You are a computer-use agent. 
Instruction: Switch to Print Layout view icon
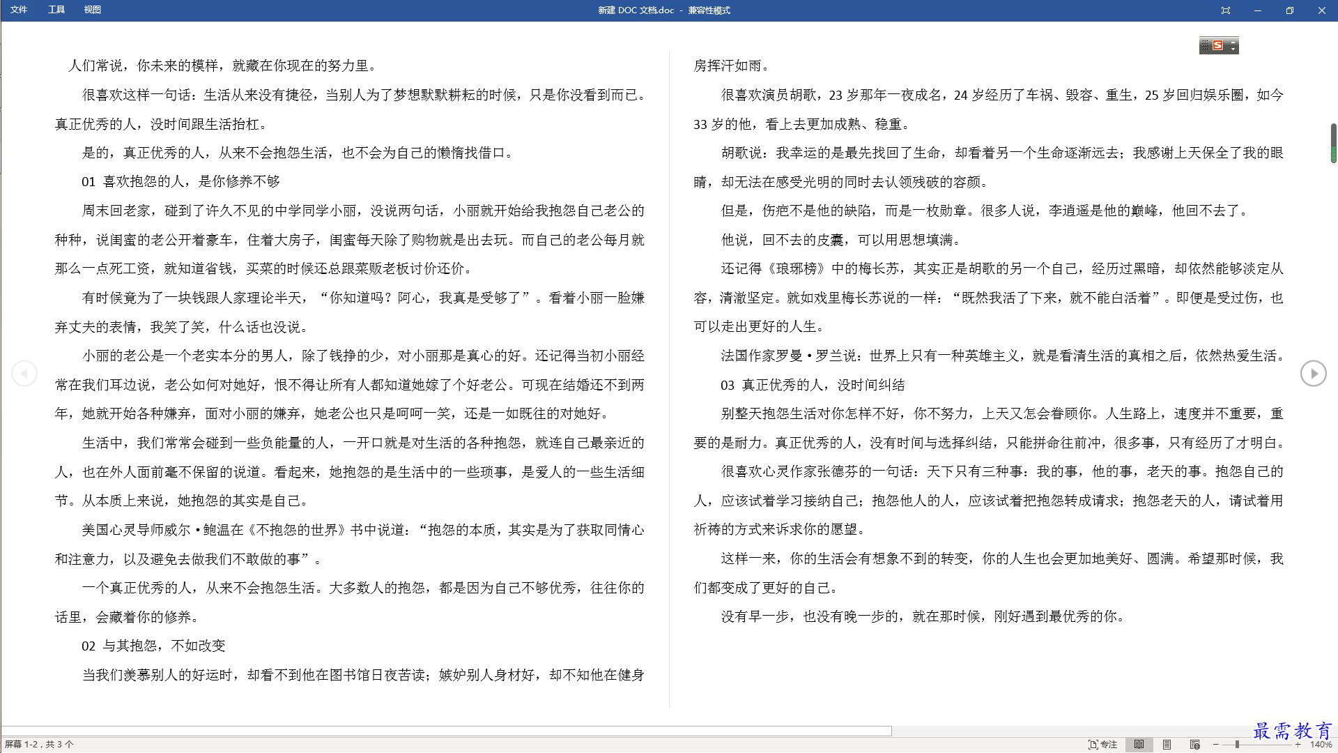(x=1167, y=745)
